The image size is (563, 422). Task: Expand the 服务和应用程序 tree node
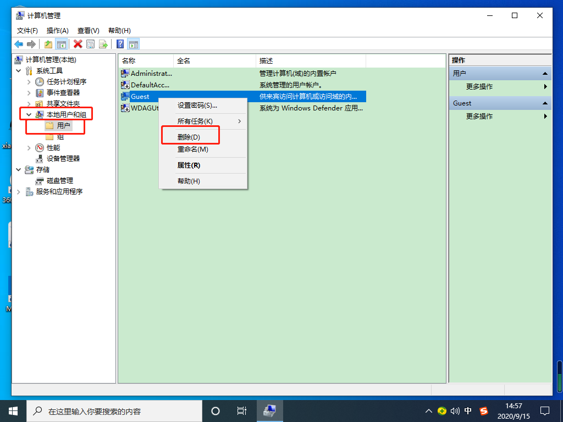click(x=19, y=191)
